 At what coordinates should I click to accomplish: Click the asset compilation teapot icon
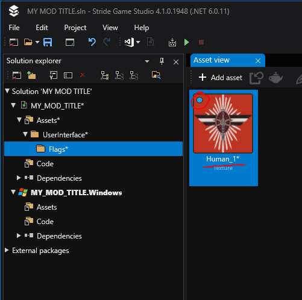276,78
